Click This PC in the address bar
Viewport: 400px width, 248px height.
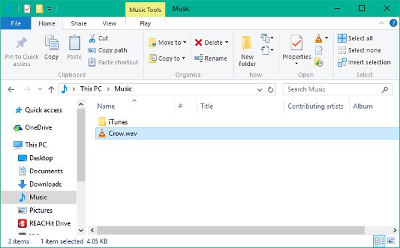(x=91, y=89)
